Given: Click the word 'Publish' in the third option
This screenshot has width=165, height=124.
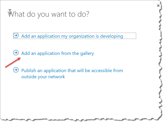Looking at the screenshot, I should tap(28, 71).
